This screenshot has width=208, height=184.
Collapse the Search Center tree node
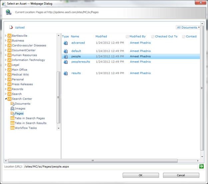pos(5,99)
